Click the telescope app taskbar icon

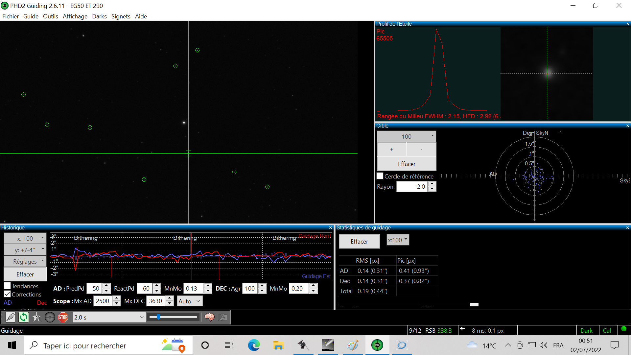point(303,345)
